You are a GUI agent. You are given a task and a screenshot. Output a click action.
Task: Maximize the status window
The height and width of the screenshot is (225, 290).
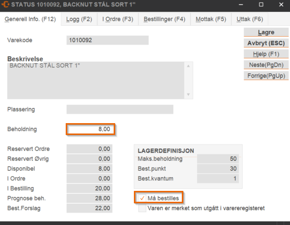[261, 4]
